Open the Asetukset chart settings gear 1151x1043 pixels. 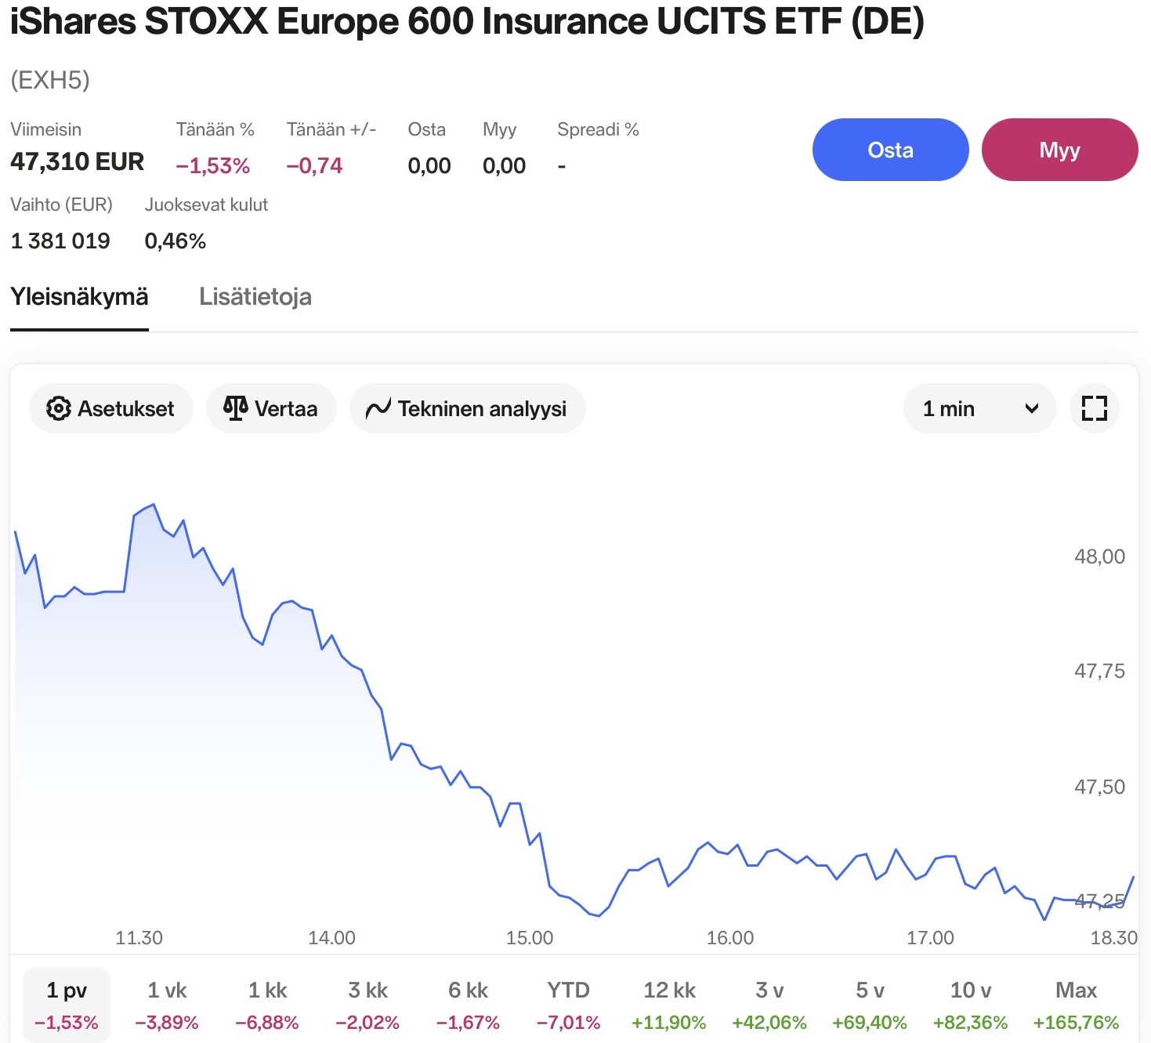(x=59, y=408)
